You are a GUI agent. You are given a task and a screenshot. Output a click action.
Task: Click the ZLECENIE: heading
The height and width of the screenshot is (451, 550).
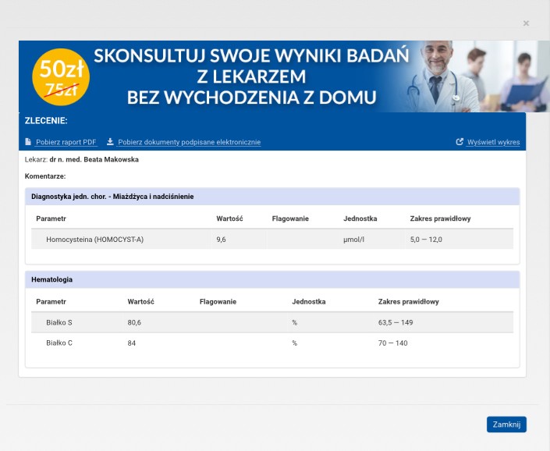[x=46, y=121]
